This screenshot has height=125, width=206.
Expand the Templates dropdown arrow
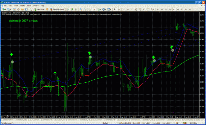(x=111, y=10)
